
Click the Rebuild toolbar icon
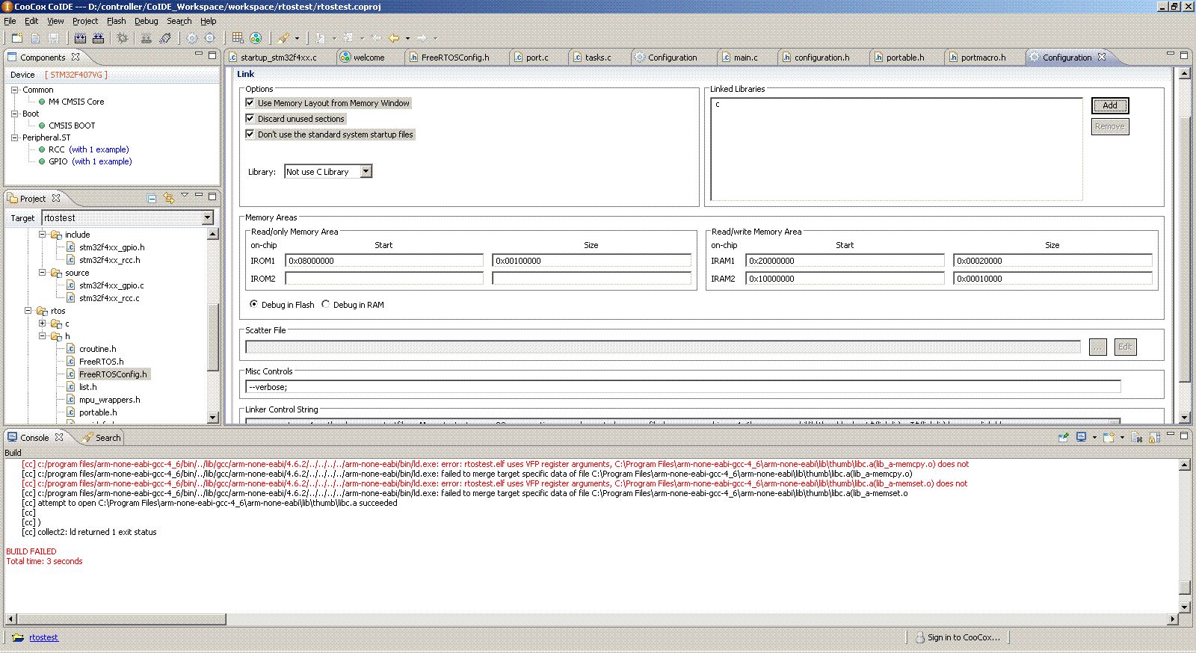click(97, 38)
